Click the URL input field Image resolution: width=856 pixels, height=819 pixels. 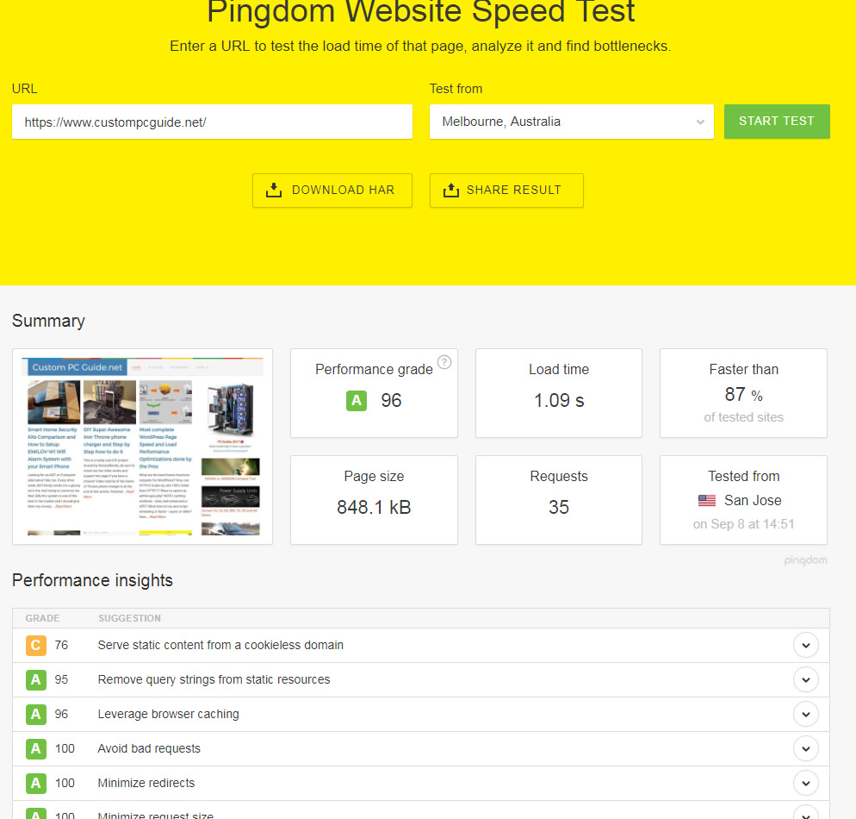pos(212,122)
